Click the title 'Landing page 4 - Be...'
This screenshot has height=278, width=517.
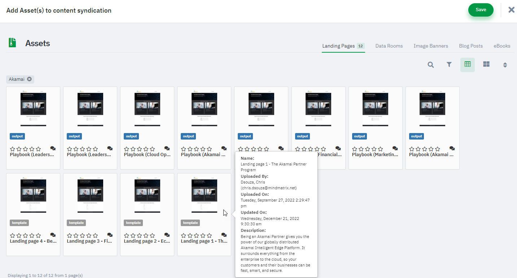pos(33,241)
